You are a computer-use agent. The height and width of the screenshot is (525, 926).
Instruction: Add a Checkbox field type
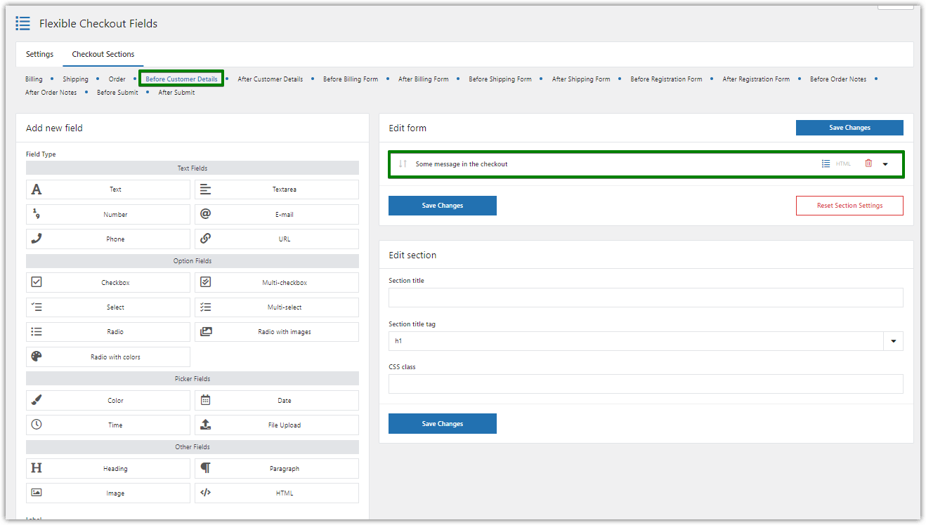(x=108, y=282)
